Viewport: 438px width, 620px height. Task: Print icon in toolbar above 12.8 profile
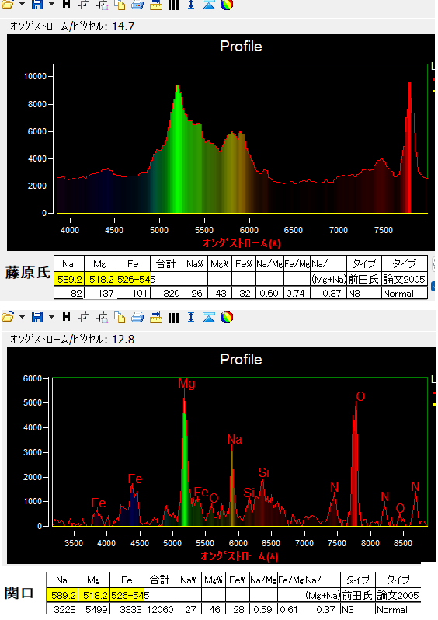point(137,317)
